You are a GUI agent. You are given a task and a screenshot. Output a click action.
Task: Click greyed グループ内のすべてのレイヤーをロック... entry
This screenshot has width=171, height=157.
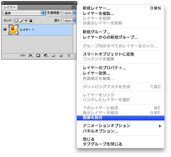tap(120, 46)
